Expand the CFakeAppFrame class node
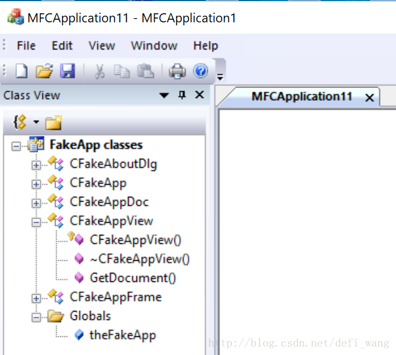Image resolution: width=396 pixels, height=355 pixels. point(36,298)
